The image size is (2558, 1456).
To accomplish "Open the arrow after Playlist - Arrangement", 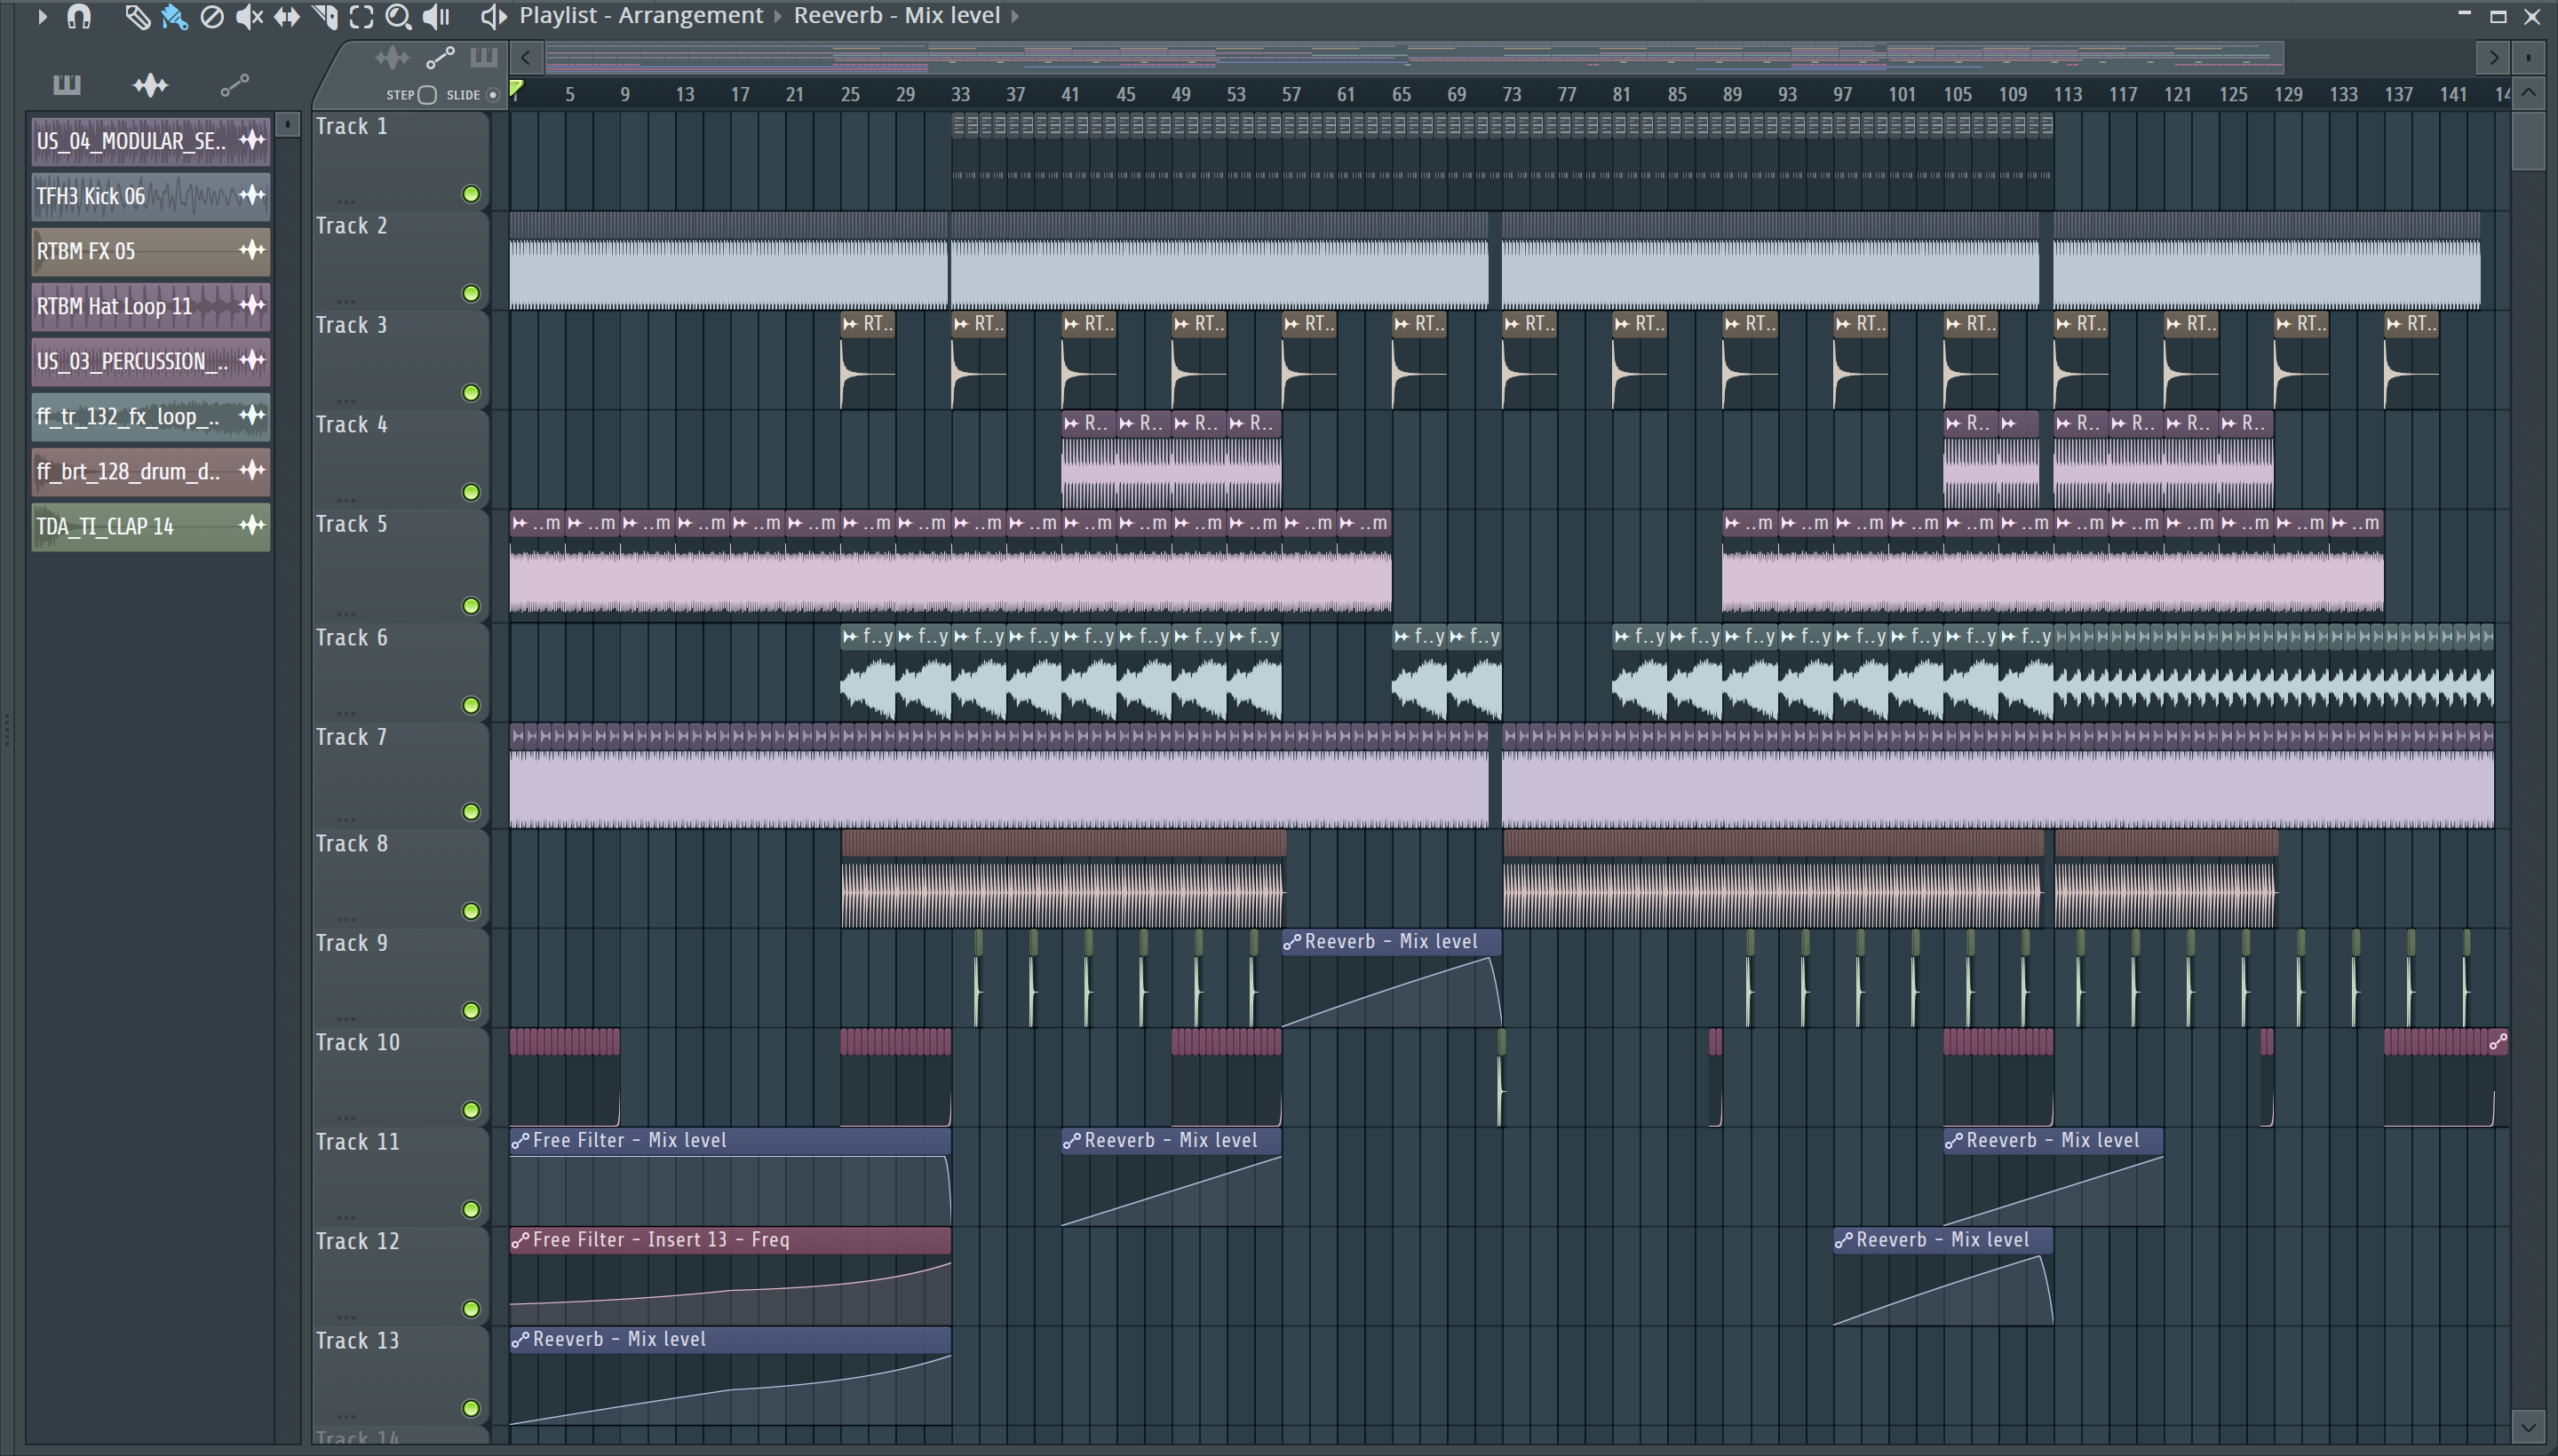I will 777,17.
